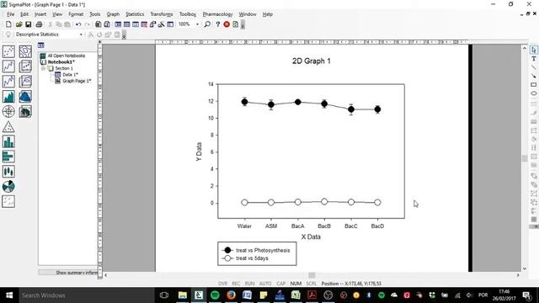Click the Open file toolbar icon
Screen dimensions: 539x303
pos(19,24)
